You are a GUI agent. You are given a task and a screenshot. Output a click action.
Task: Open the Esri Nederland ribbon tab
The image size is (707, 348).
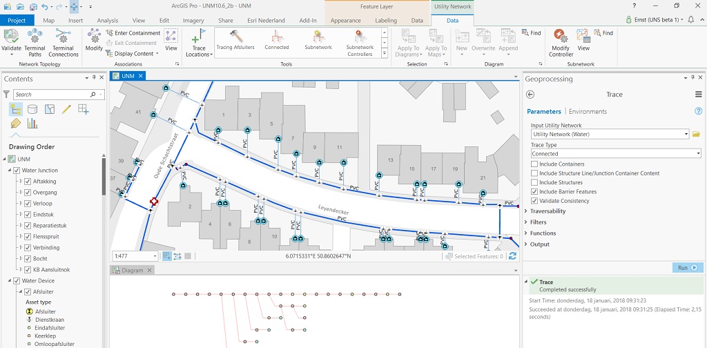pos(266,20)
